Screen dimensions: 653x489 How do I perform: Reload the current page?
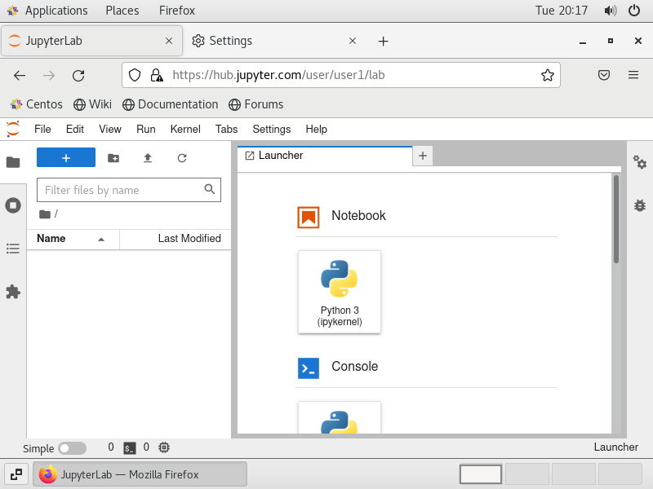tap(78, 75)
